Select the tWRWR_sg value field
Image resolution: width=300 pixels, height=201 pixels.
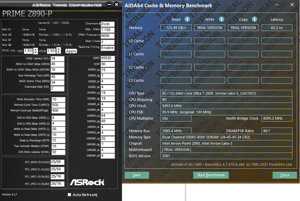click(x=108, y=139)
